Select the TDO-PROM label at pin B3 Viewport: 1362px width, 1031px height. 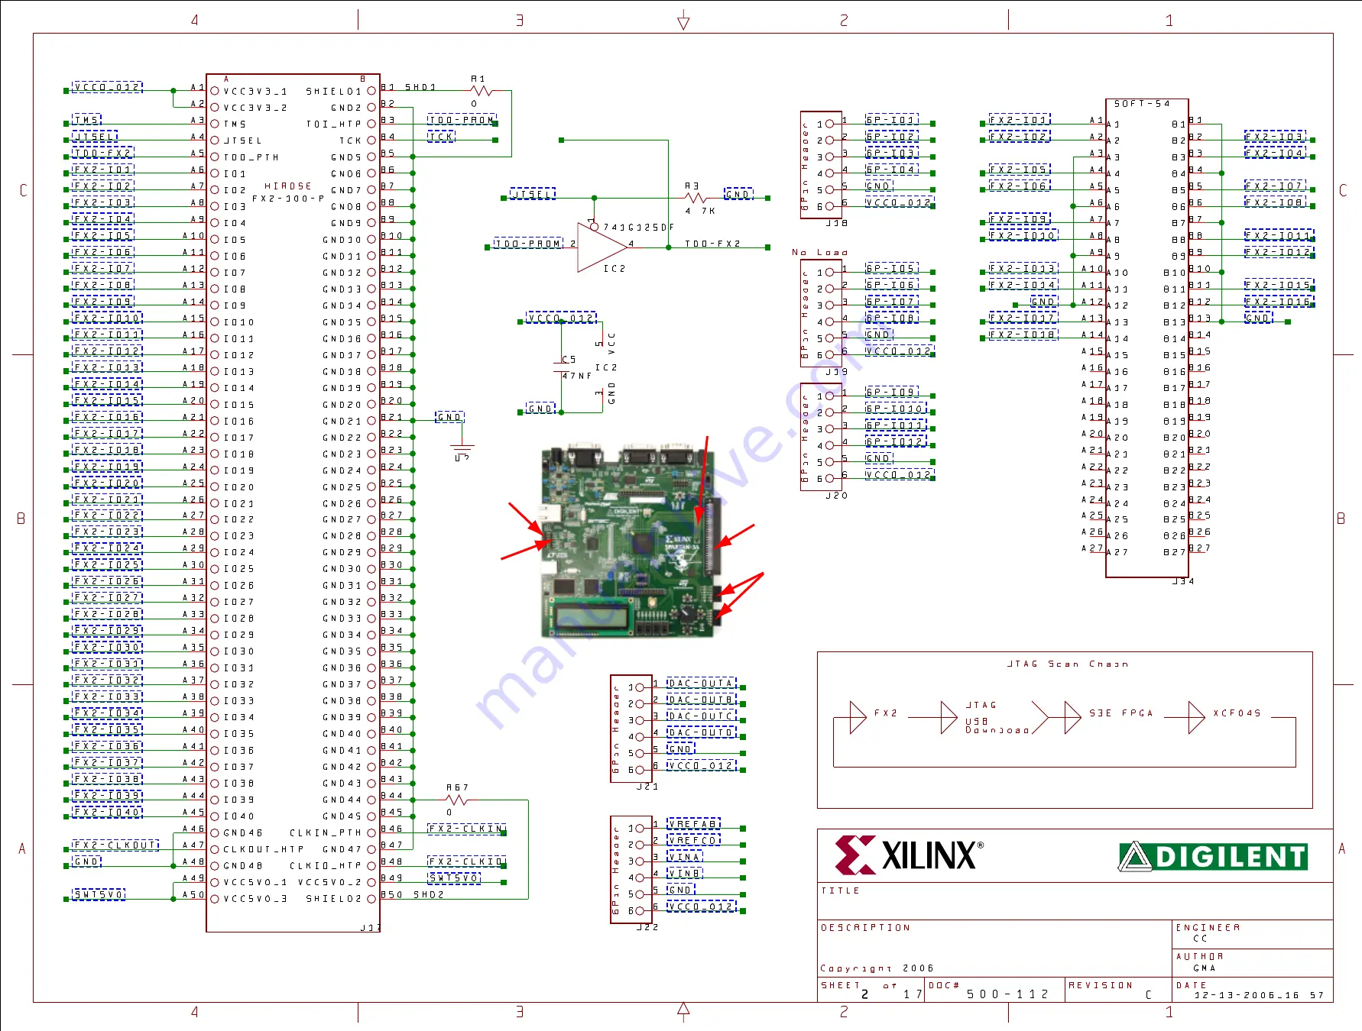coord(462,120)
